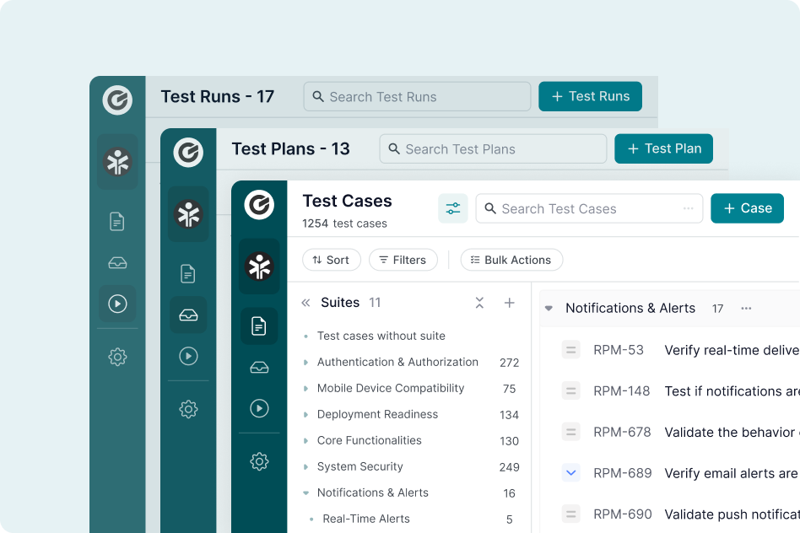Add a new suite with plus icon
Viewport: 800px width, 533px height.
pyautogui.click(x=509, y=303)
